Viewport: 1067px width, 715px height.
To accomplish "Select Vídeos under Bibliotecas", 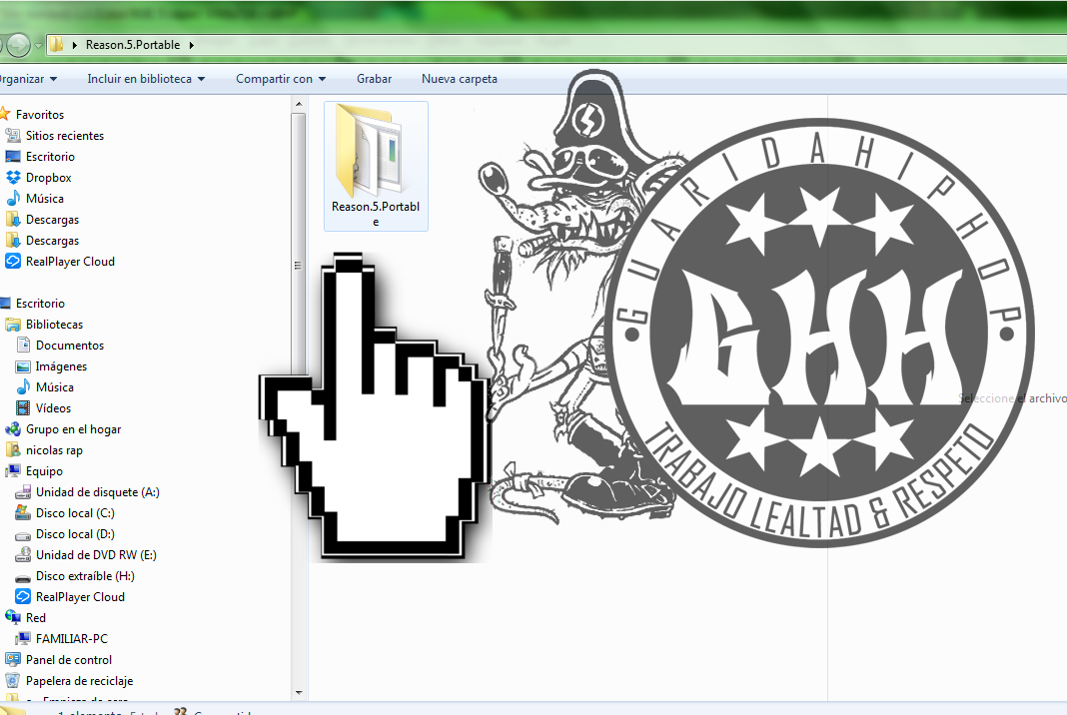I will point(53,408).
